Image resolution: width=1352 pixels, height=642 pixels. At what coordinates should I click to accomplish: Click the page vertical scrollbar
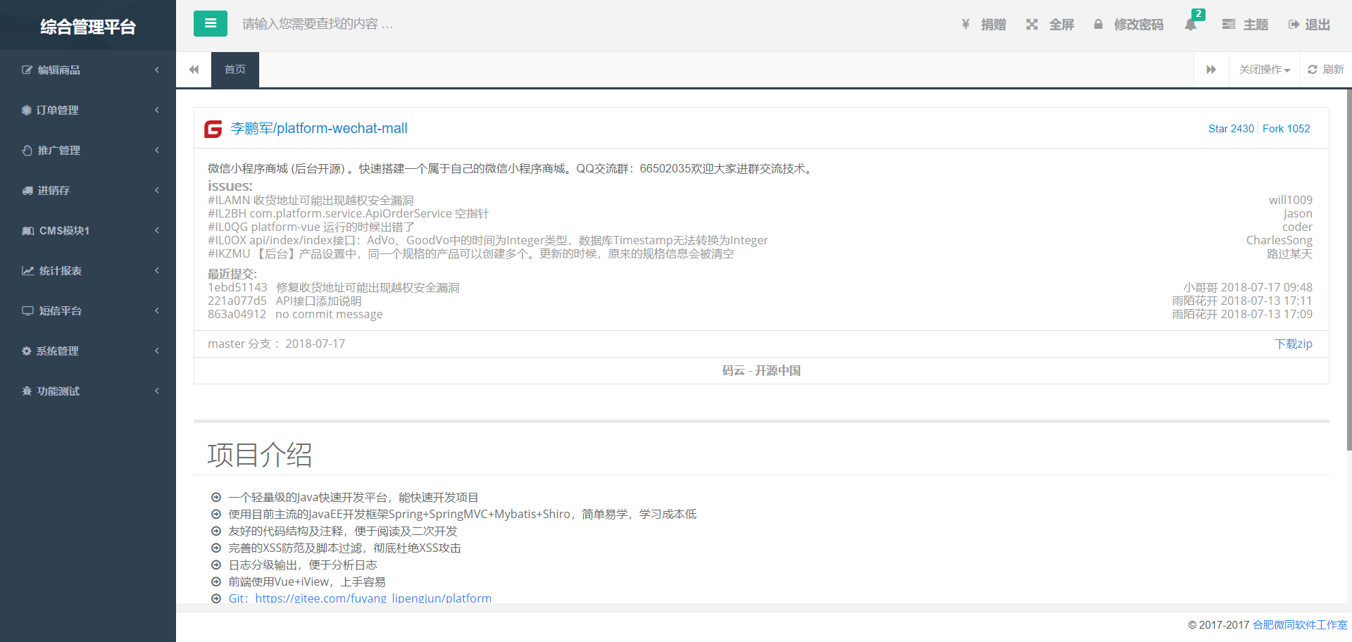1348,270
